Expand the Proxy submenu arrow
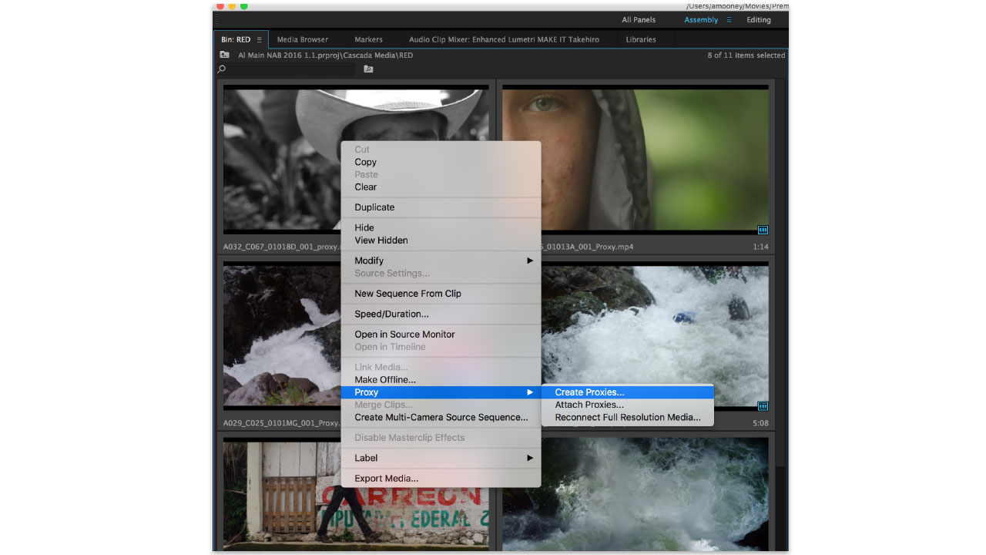 [x=529, y=392]
